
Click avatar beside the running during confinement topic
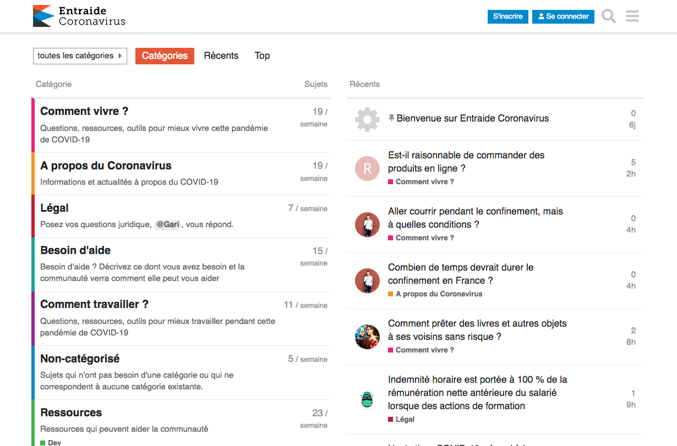tap(367, 224)
